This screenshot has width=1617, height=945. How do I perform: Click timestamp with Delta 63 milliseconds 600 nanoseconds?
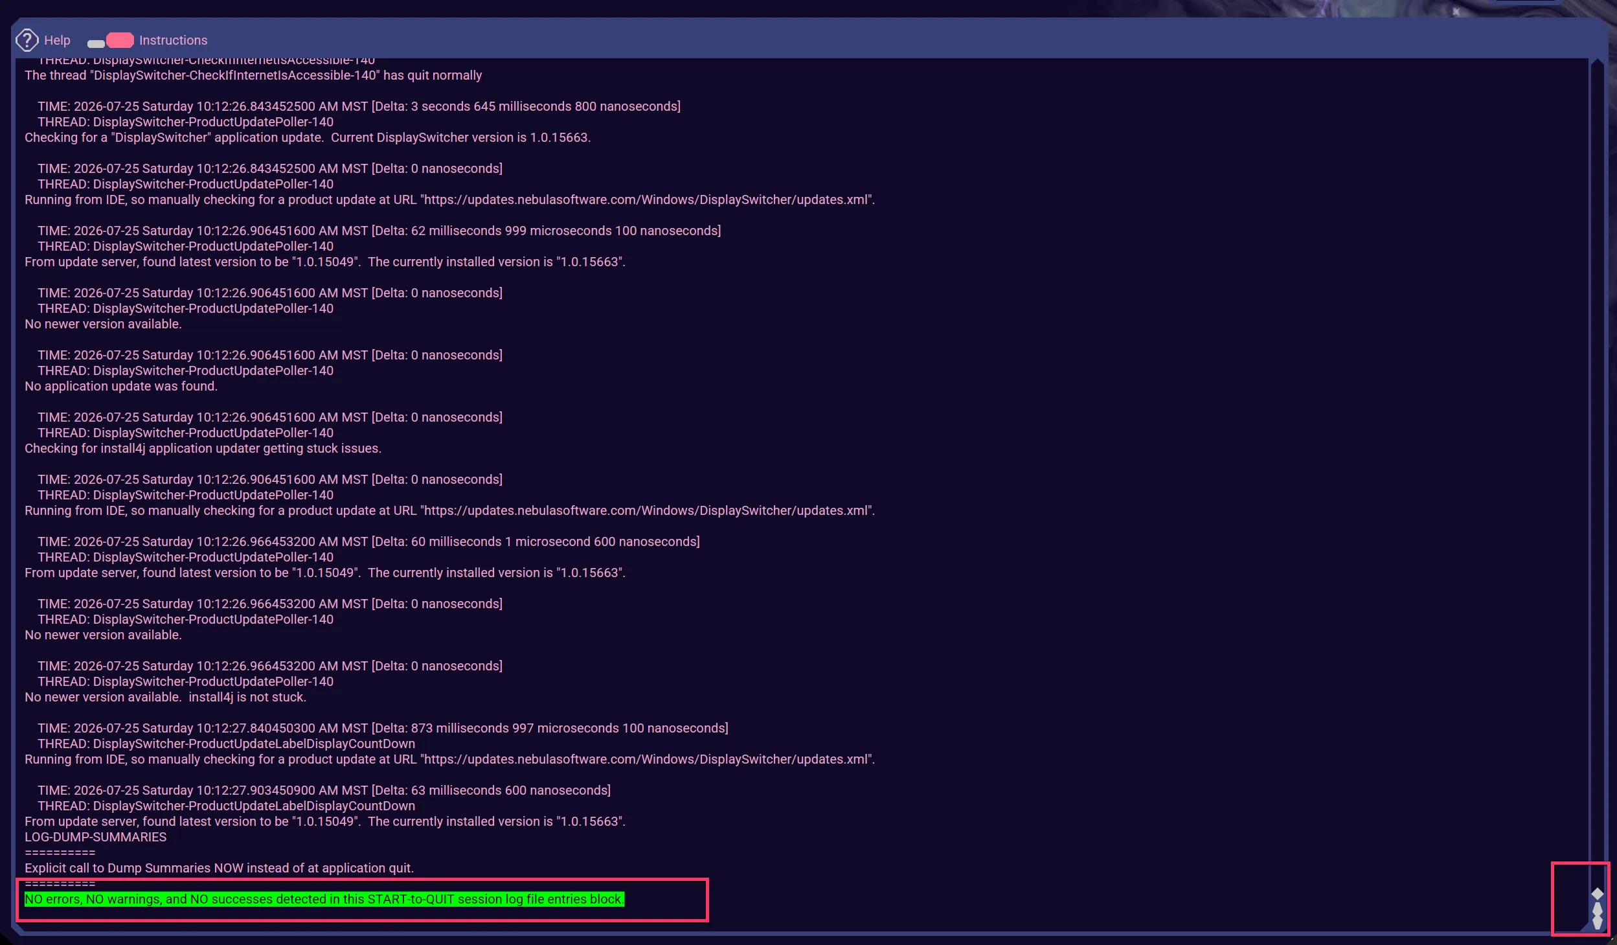(324, 790)
